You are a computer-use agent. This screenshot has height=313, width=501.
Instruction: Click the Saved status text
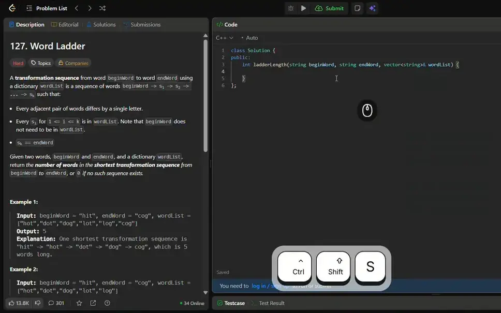[223, 273]
